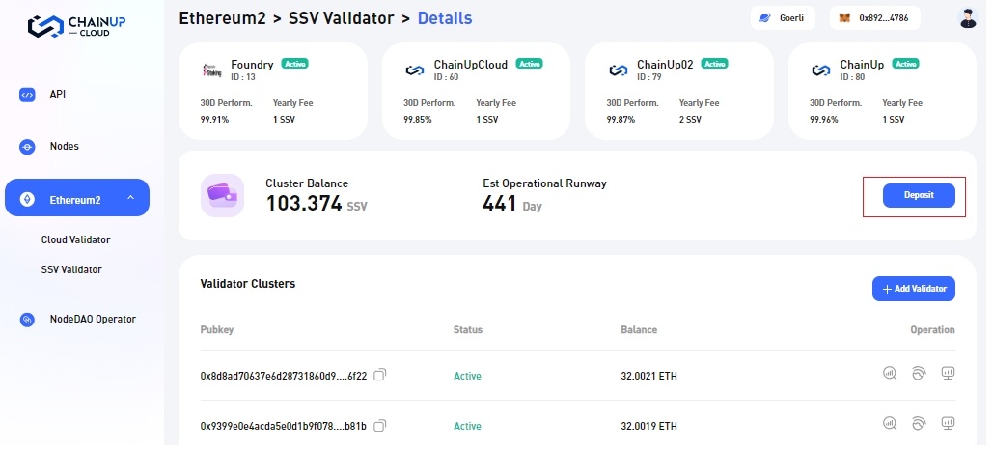Image resolution: width=993 pixels, height=450 pixels.
Task: Open the 0x892...4786 wallet account menu
Action: (x=873, y=17)
